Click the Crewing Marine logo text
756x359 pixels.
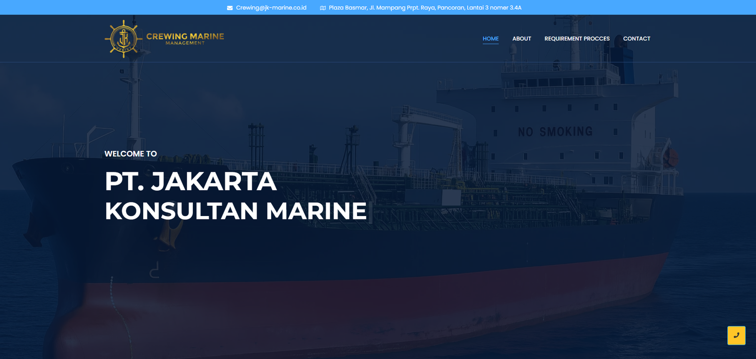pos(185,36)
